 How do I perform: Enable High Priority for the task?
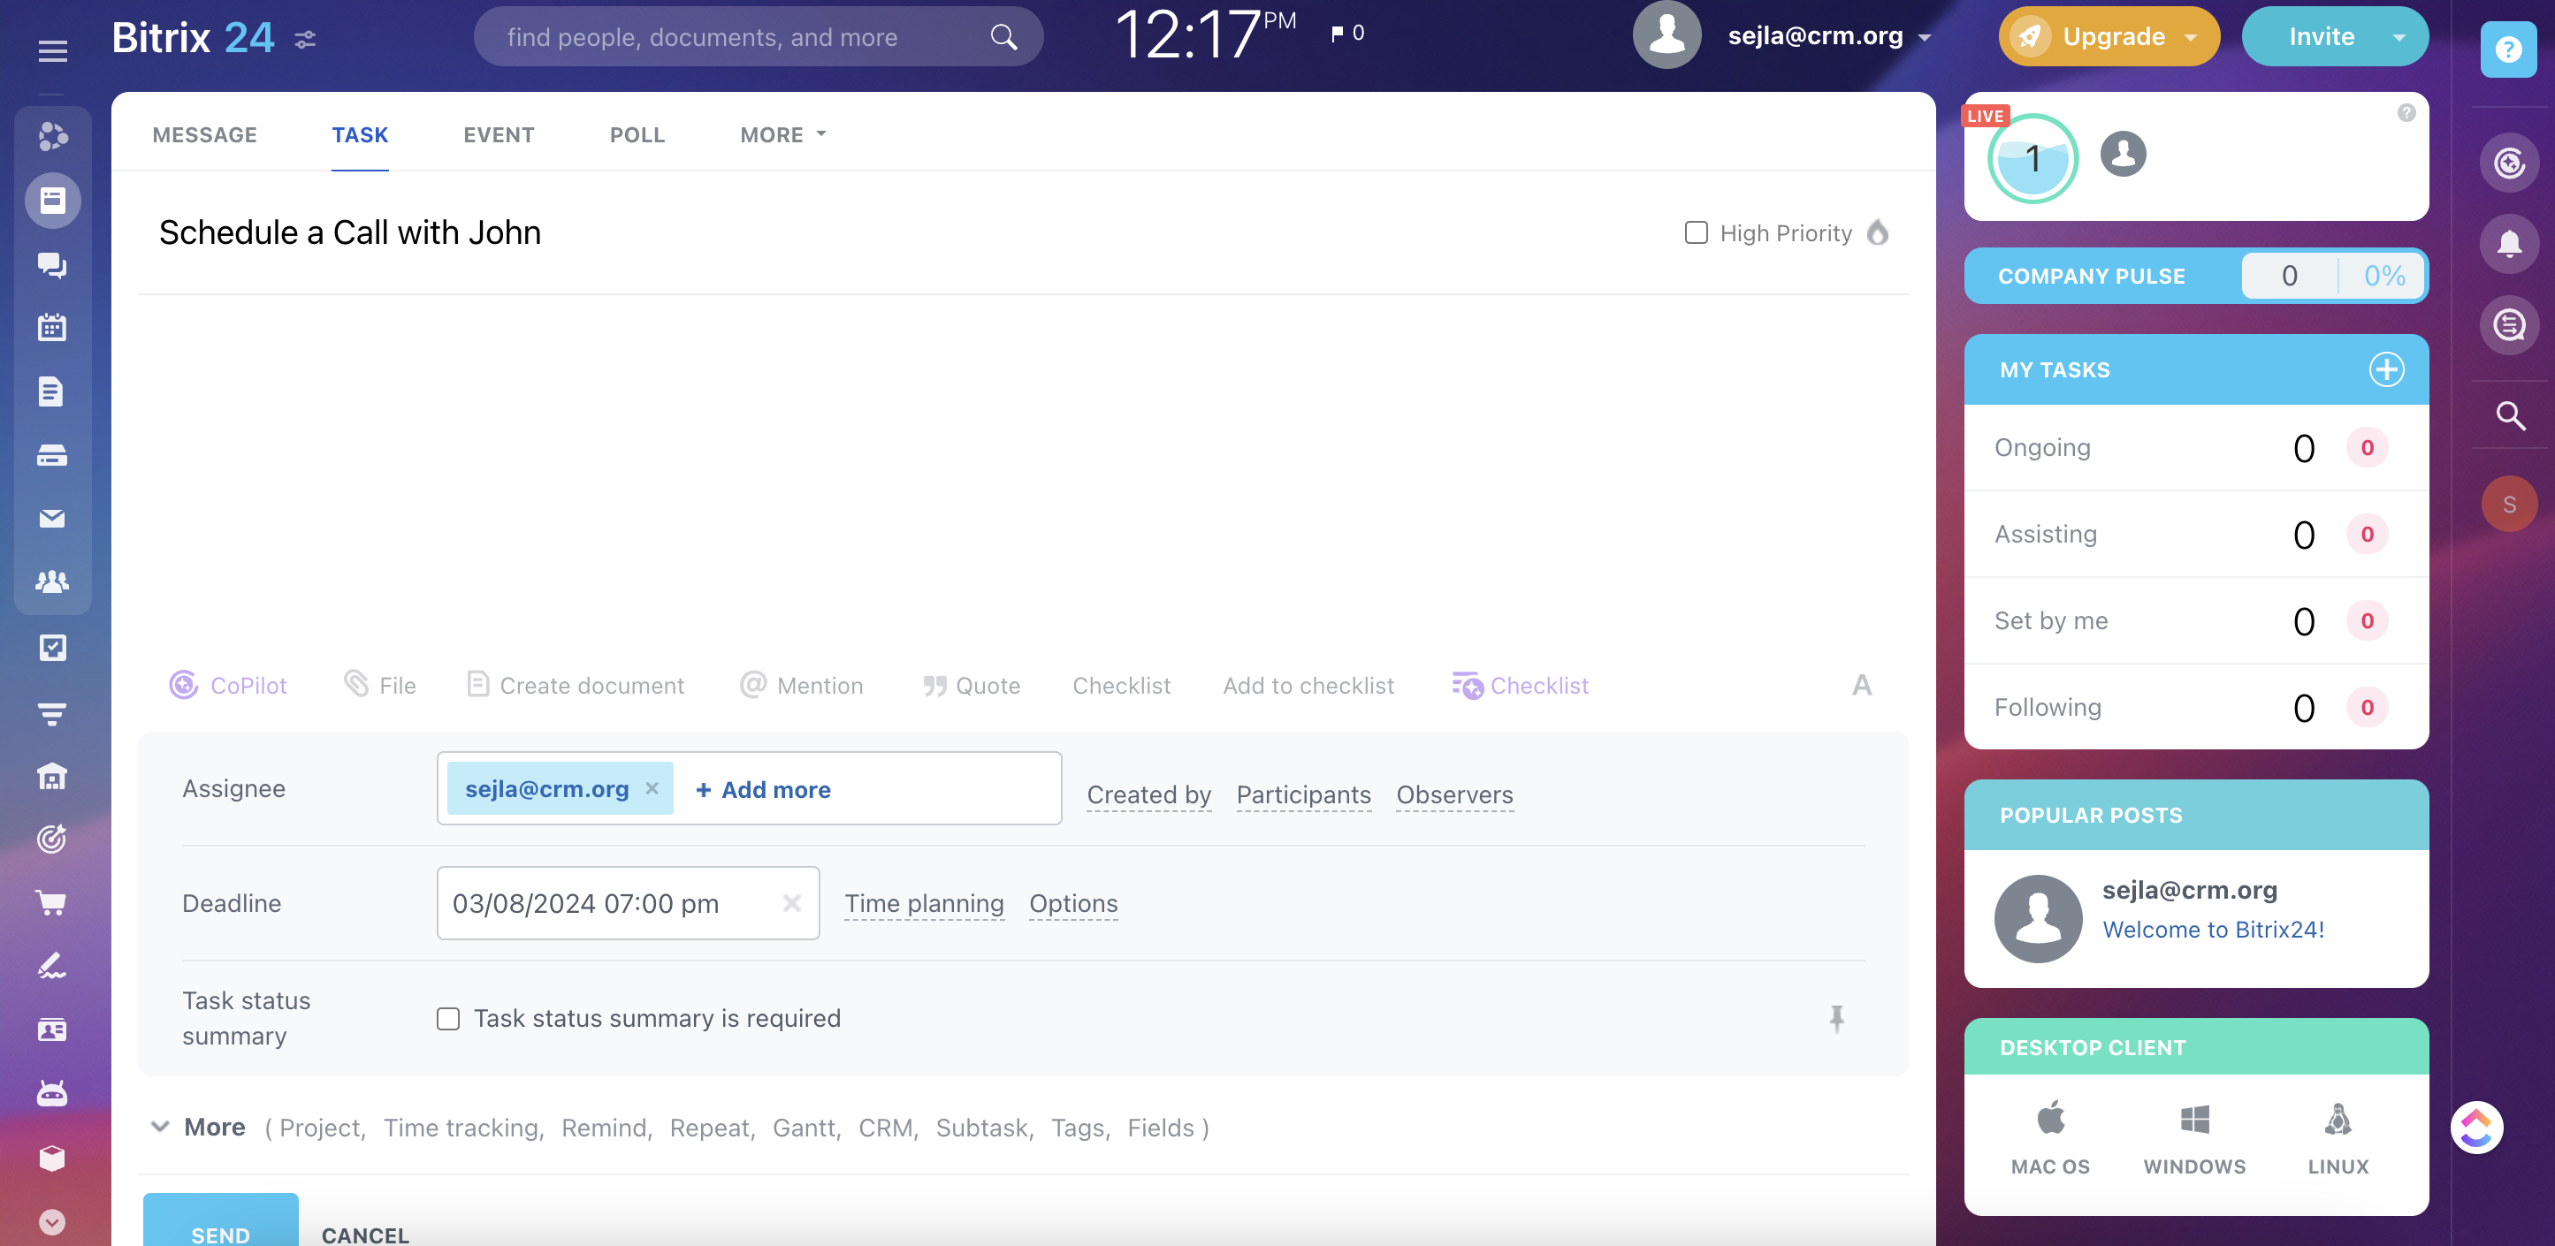coord(1695,232)
